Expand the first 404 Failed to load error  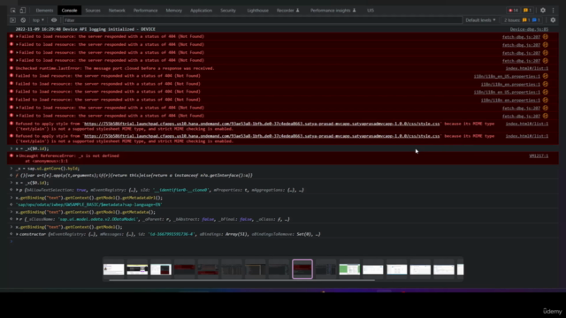17,36
